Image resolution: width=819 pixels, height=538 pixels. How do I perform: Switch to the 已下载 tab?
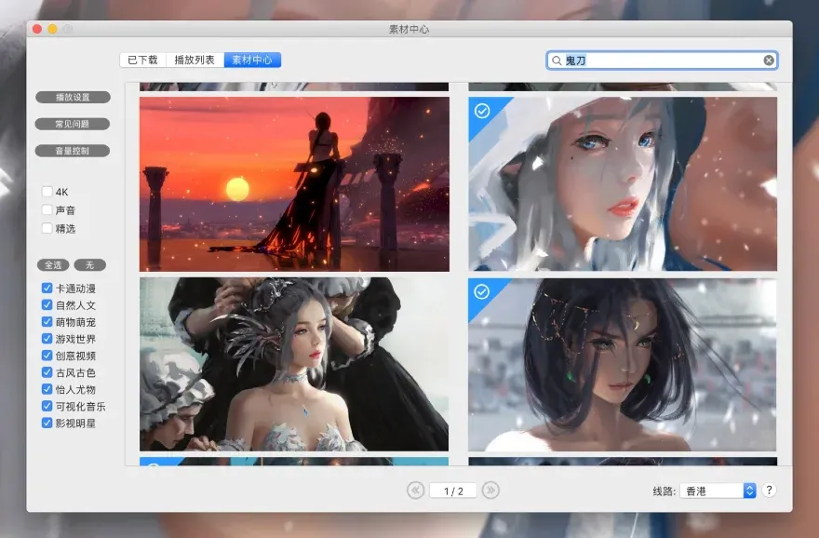(x=143, y=61)
